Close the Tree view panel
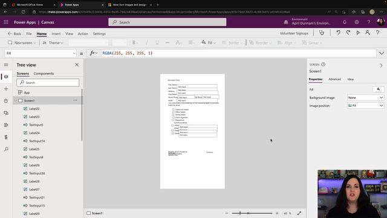Viewport: 387px width, 218px height. [x=77, y=65]
